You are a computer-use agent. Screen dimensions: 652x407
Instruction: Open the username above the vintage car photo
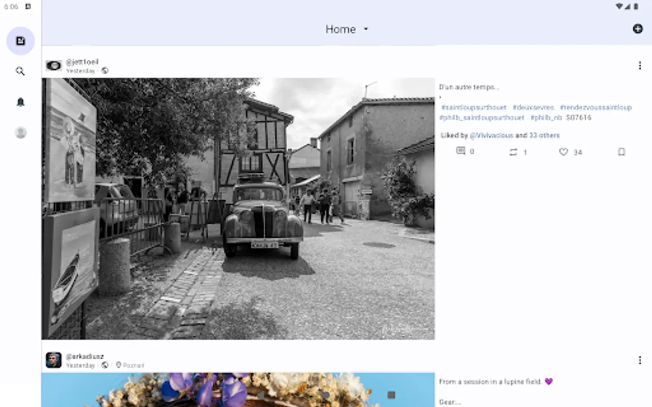tap(82, 62)
